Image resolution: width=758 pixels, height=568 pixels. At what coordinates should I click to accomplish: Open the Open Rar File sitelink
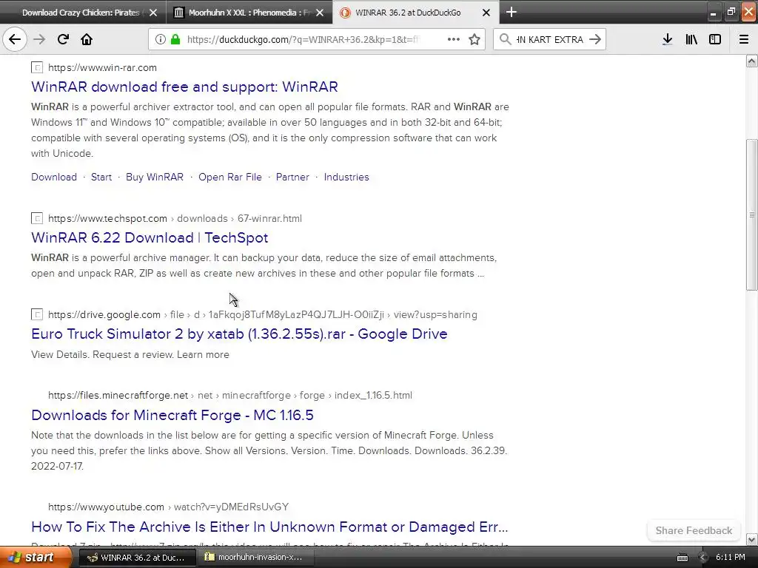click(230, 177)
